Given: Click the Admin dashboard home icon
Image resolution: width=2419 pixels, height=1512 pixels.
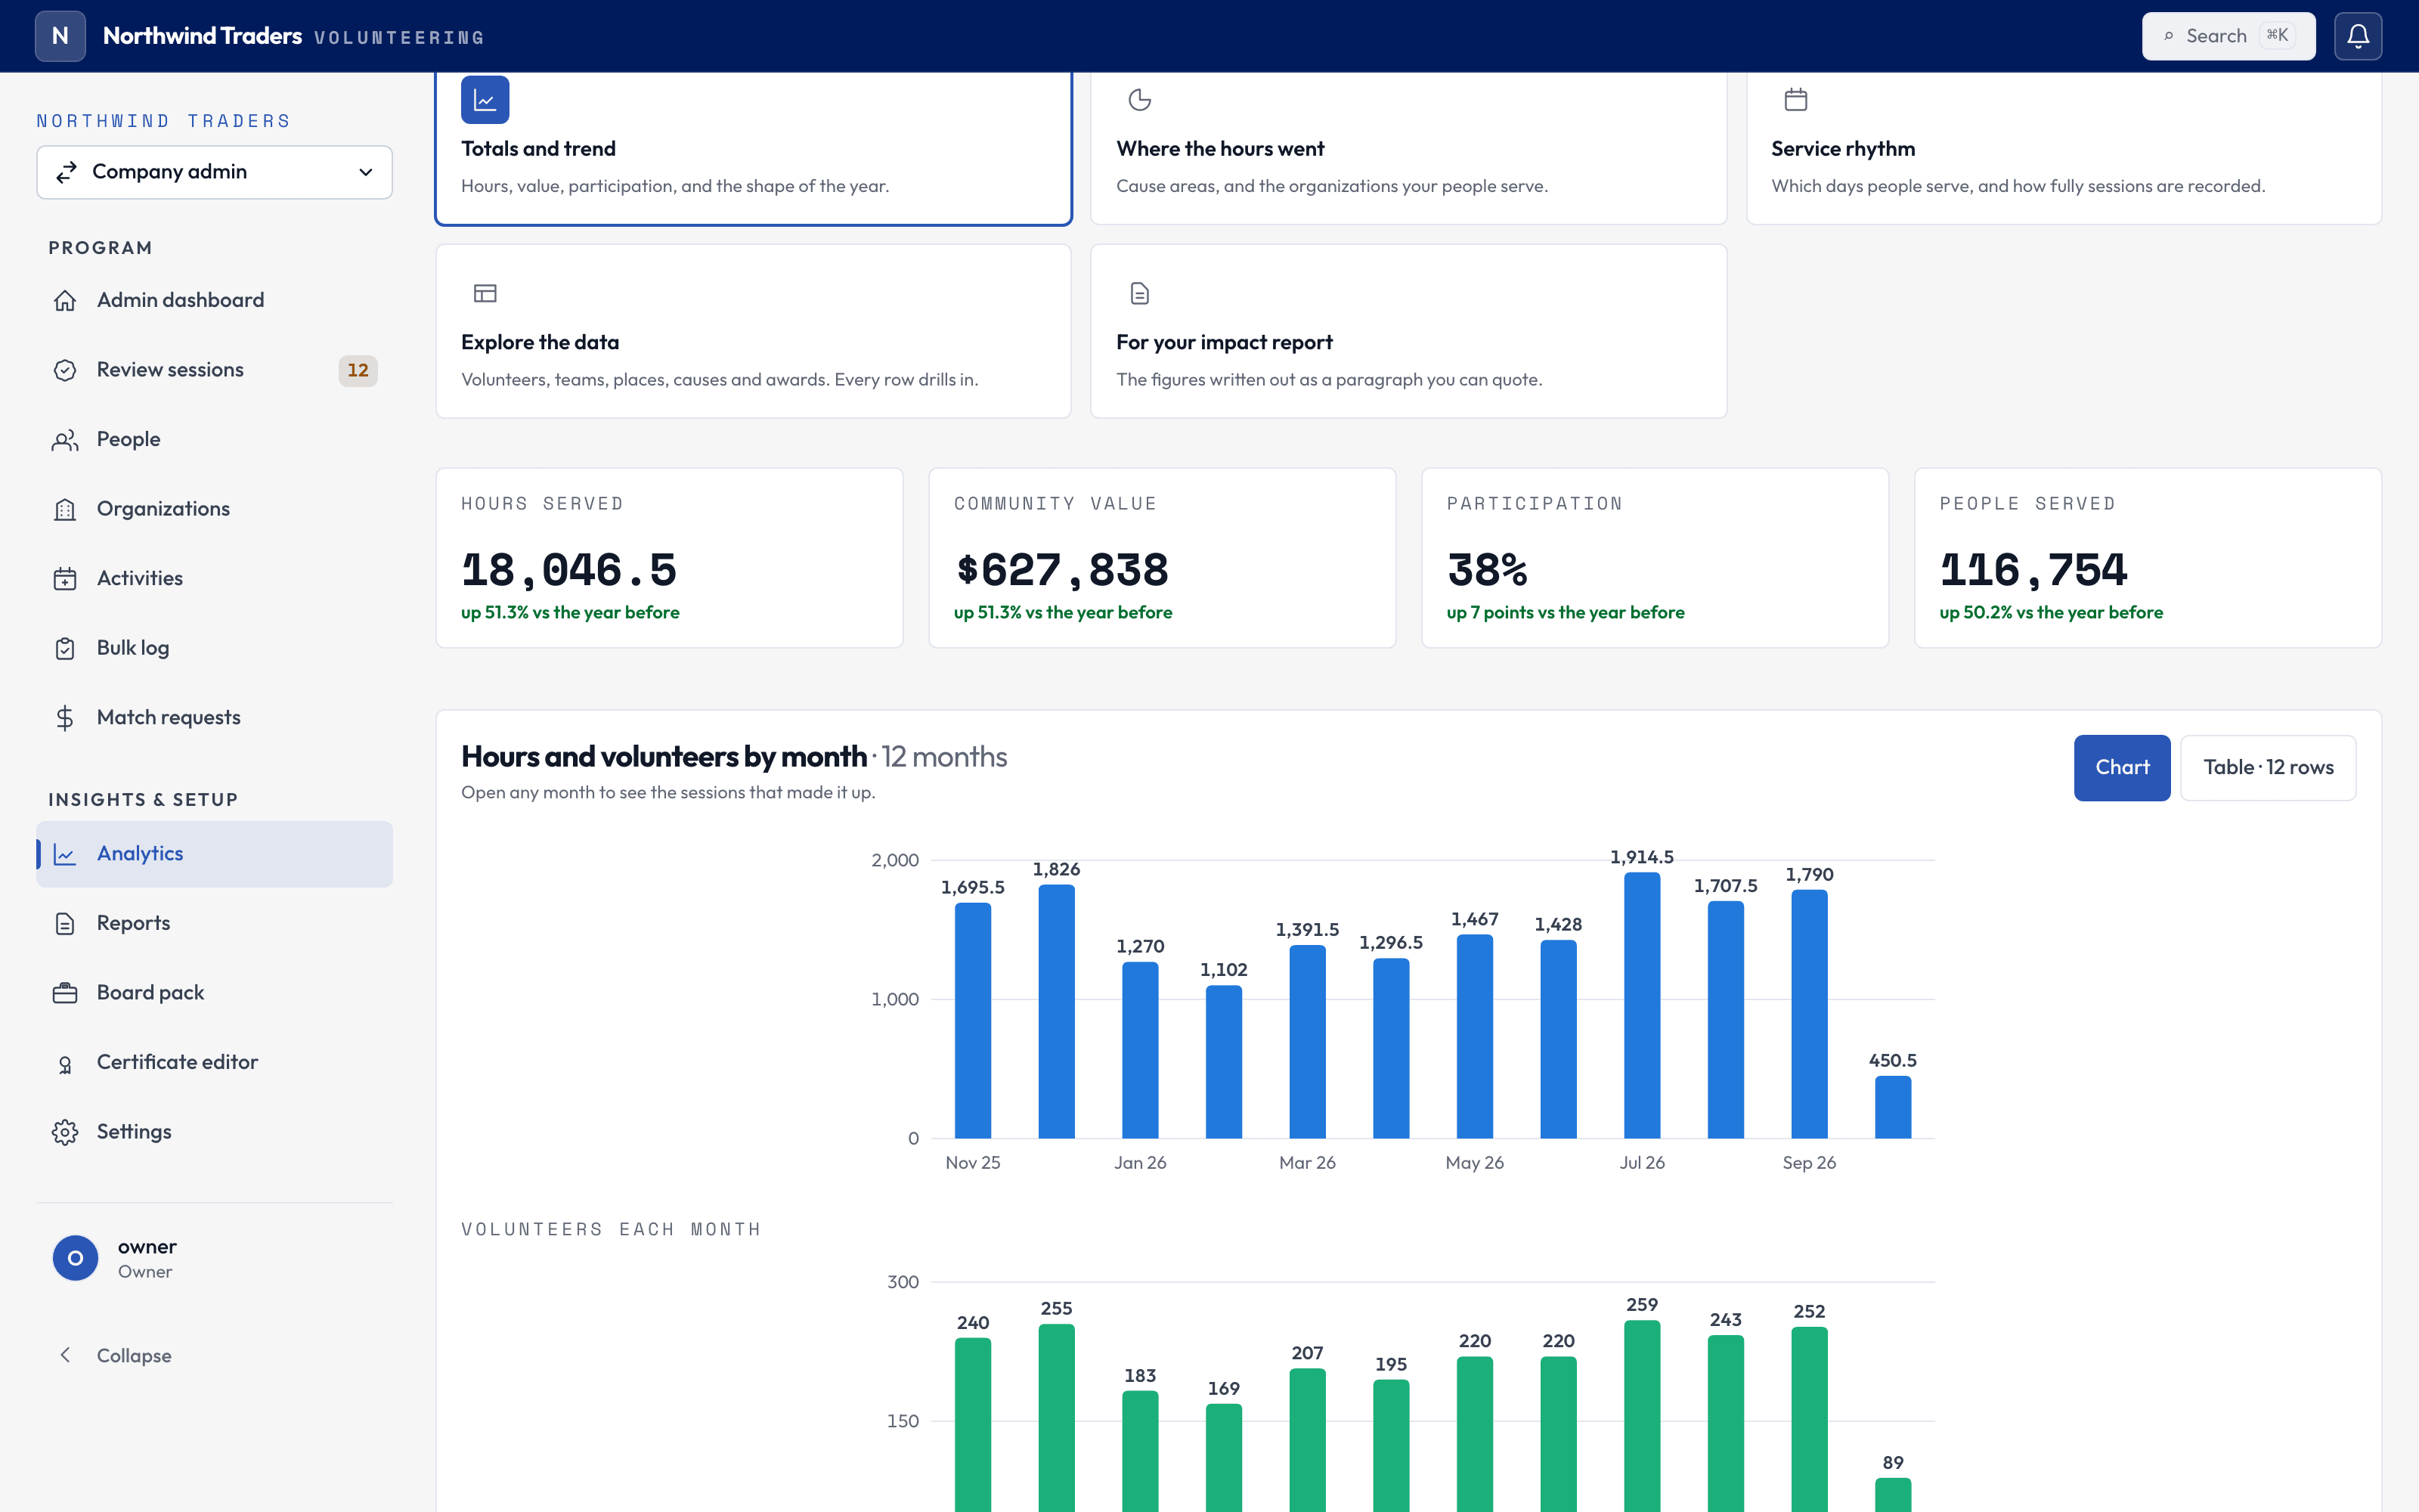Looking at the screenshot, I should pyautogui.click(x=65, y=300).
